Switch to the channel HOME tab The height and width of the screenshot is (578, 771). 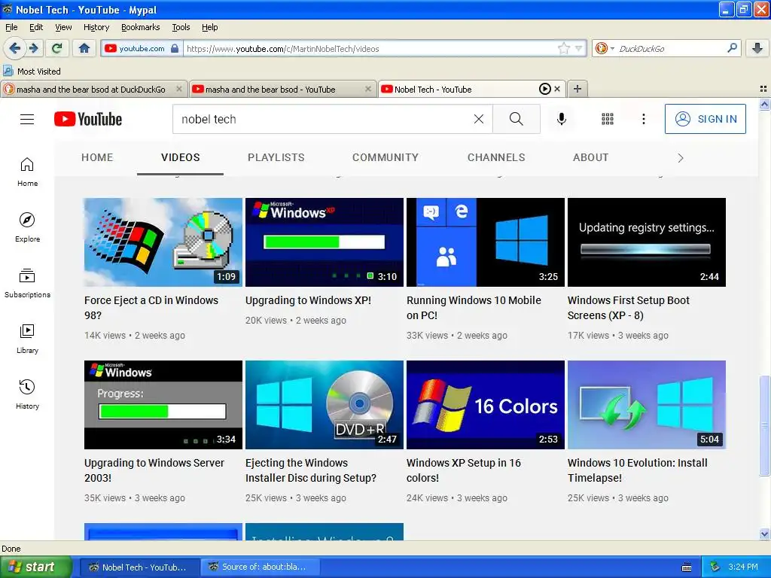[97, 157]
